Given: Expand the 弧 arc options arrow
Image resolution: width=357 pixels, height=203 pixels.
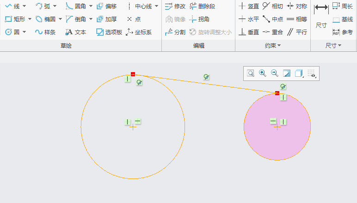Looking at the screenshot, I should (x=55, y=6).
